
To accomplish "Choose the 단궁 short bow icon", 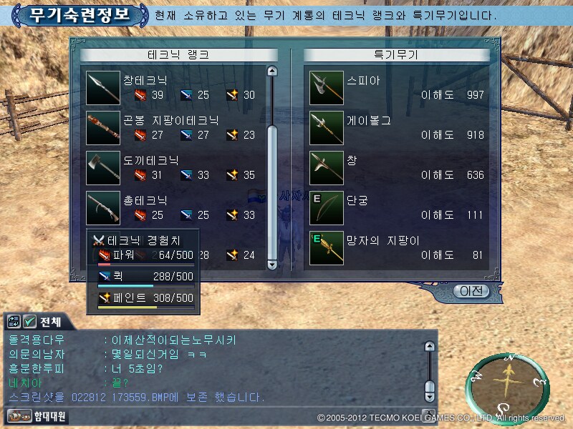I will [x=327, y=208].
